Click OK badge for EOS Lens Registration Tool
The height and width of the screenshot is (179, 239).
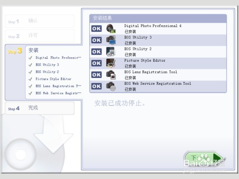(x=96, y=75)
